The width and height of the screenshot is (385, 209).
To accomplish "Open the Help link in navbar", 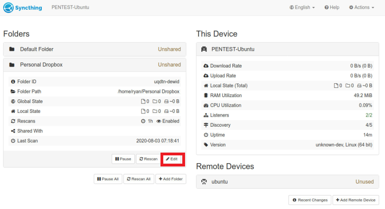I will (x=332, y=7).
